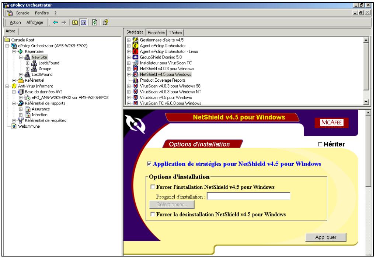Click the Répertoire globe icon
376x258 pixels.
pos(21,52)
